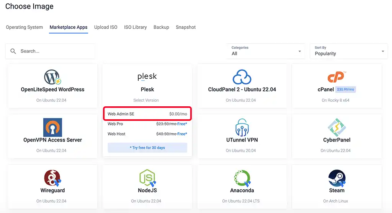
Task: Open the Sort By Popularity dropdown
Action: [x=349, y=51]
